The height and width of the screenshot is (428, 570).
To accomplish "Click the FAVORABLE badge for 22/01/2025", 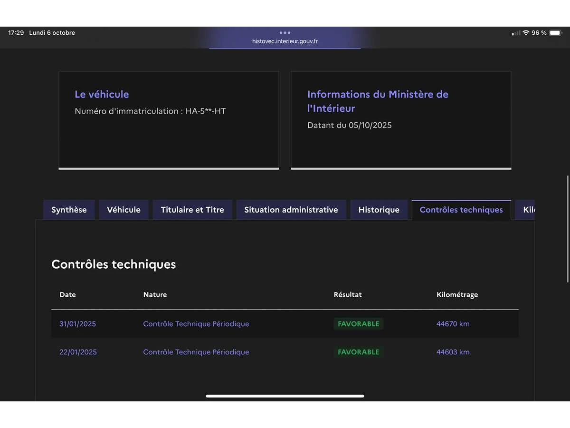I will click(x=358, y=352).
